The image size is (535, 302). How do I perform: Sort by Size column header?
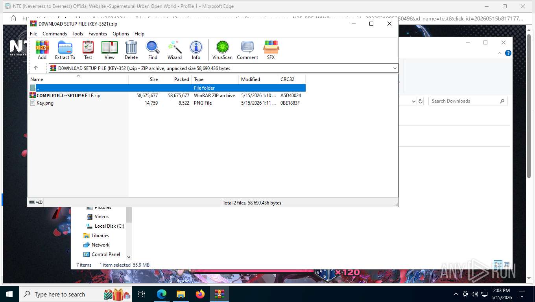(144, 79)
